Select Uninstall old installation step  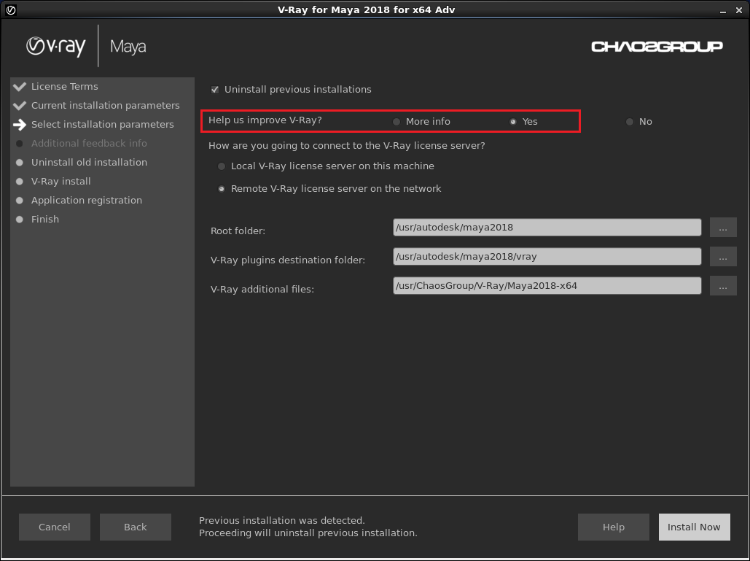click(90, 162)
